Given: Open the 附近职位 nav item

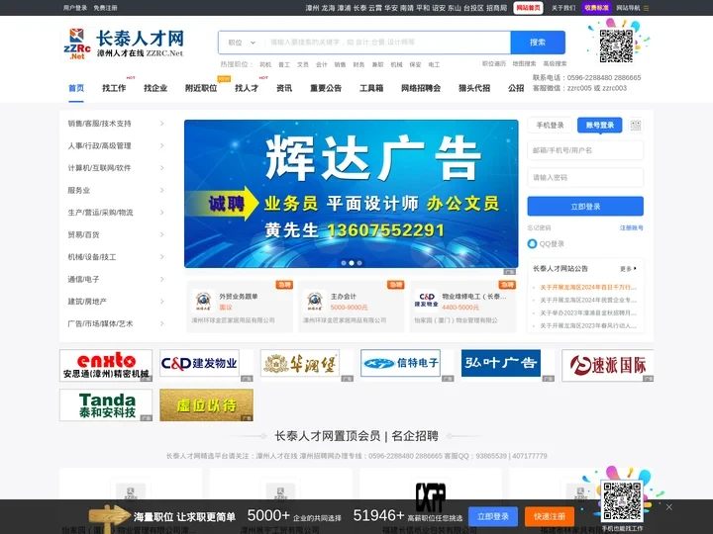Looking at the screenshot, I should [x=201, y=88].
